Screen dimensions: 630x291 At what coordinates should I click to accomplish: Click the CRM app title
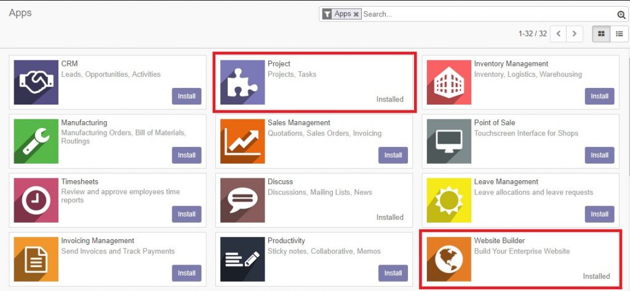70,63
